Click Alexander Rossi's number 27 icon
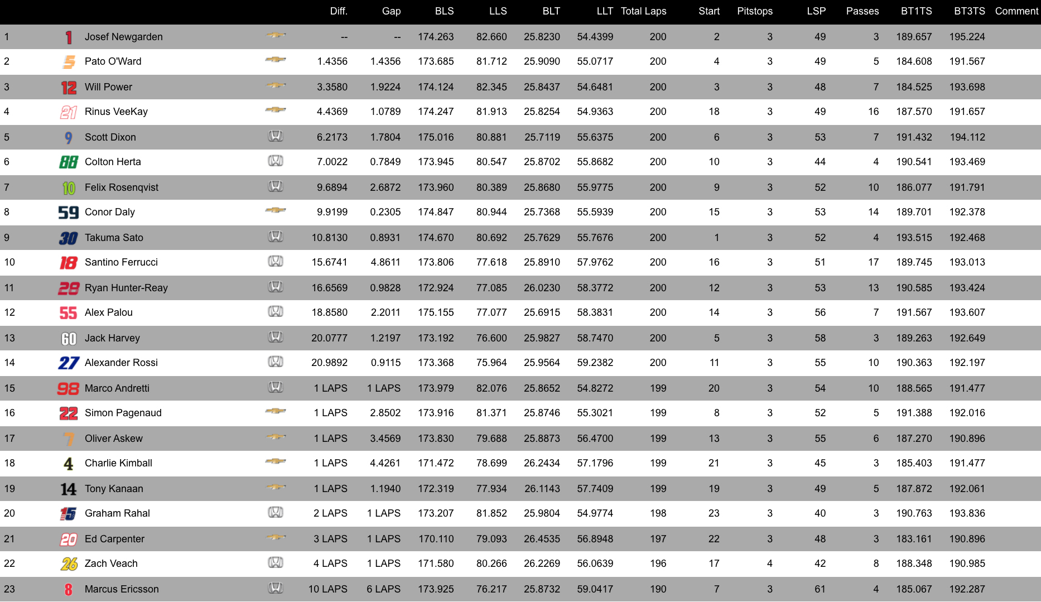This screenshot has height=602, width=1041. (69, 363)
